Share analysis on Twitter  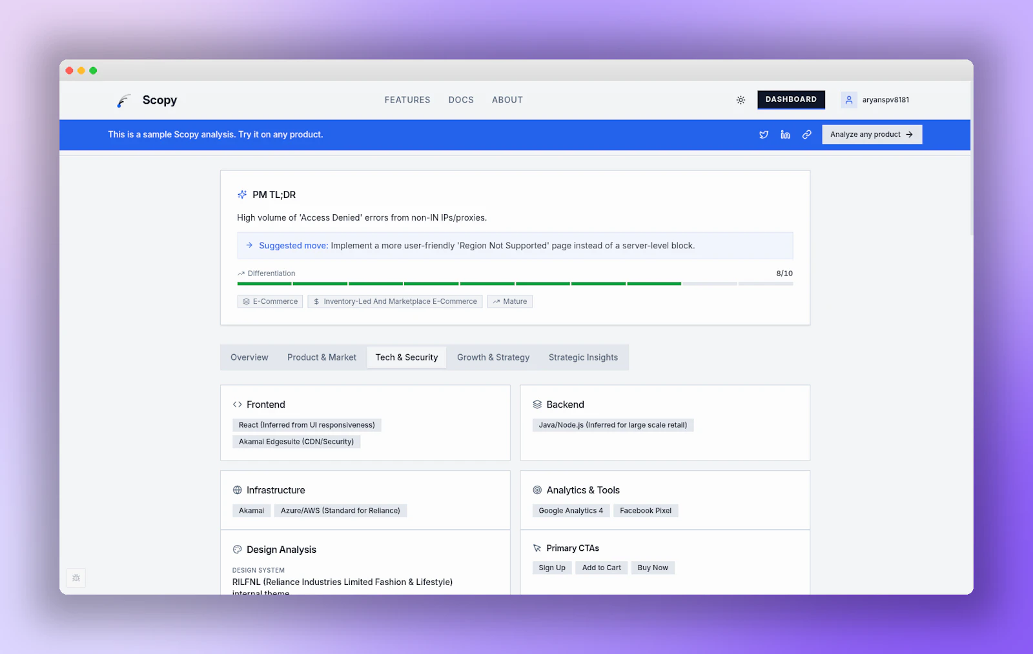point(764,135)
